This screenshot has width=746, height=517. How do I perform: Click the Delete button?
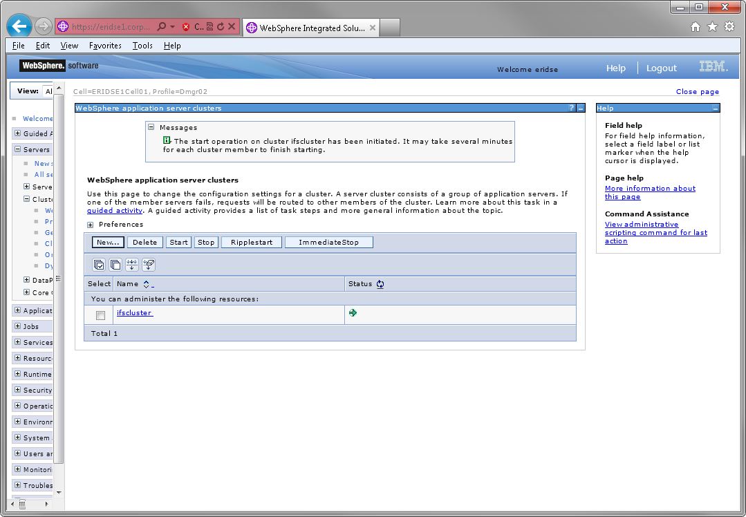(x=145, y=242)
